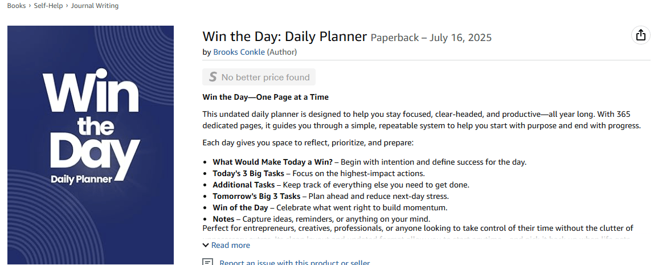Click the What Would Make Today a Win bullet
658x265 pixels.
pyautogui.click(x=369, y=162)
